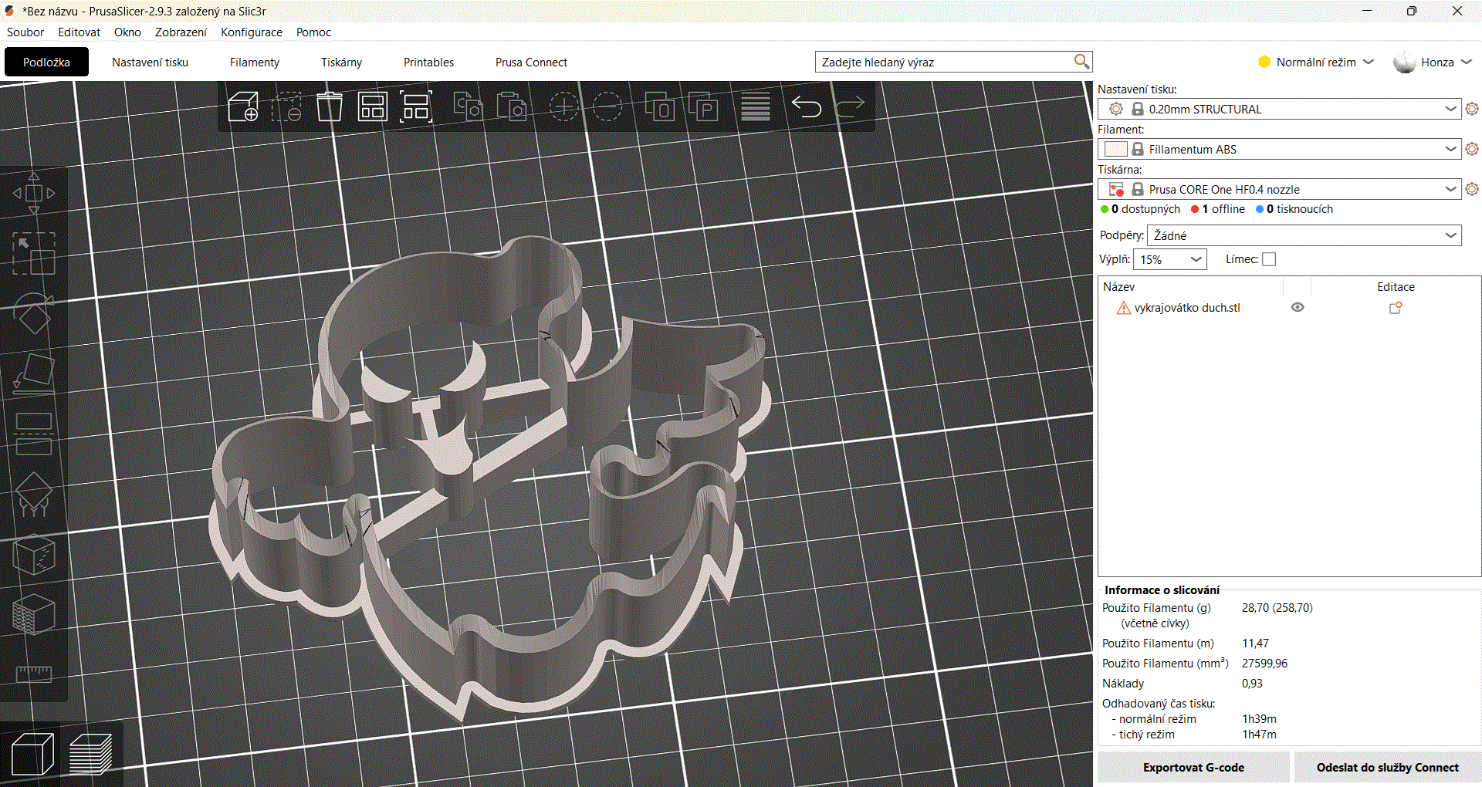Expand the Výplň 15% infill dropdown
Screen dimensions: 1482x787
click(1170, 259)
